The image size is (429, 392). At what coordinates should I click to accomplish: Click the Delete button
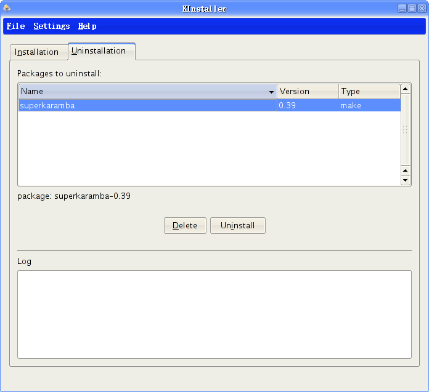coord(185,226)
